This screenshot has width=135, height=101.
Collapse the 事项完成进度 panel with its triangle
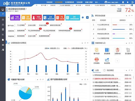click(126, 16)
